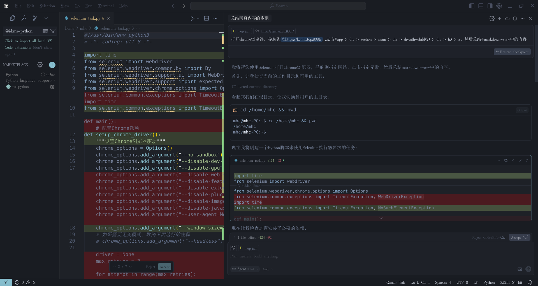Open background agents cloud icon
This screenshot has width=538, height=286.
coord(507,18)
